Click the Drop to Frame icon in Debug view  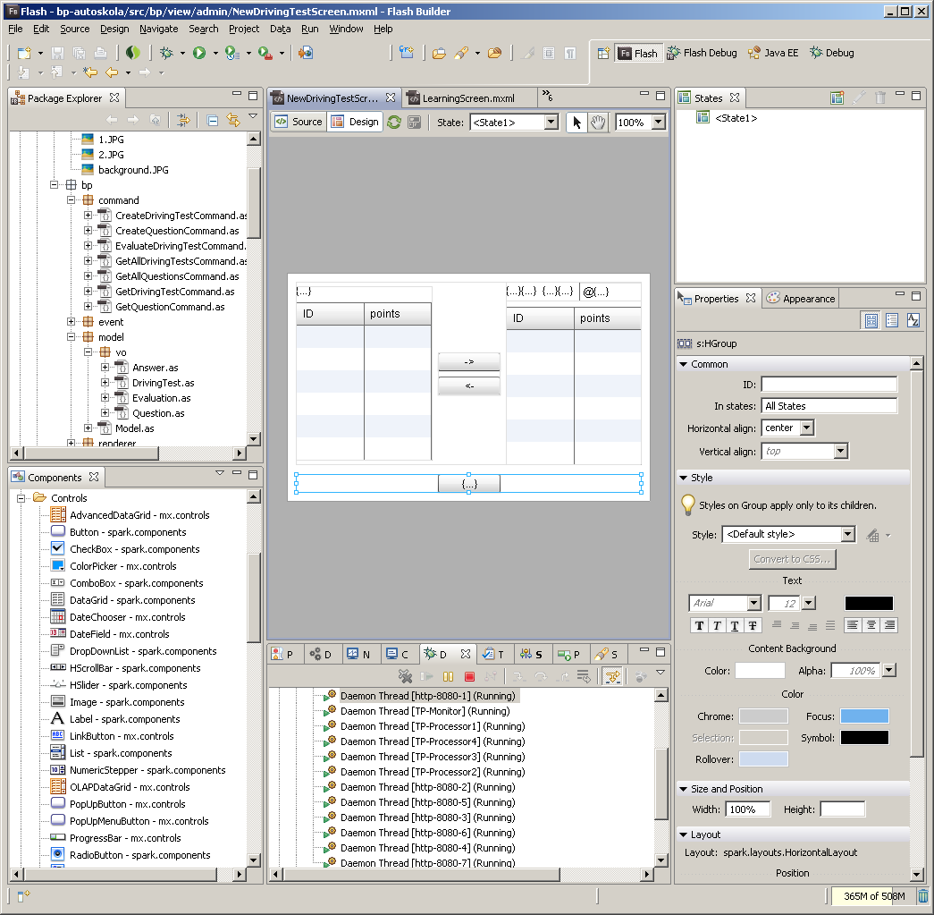click(584, 676)
